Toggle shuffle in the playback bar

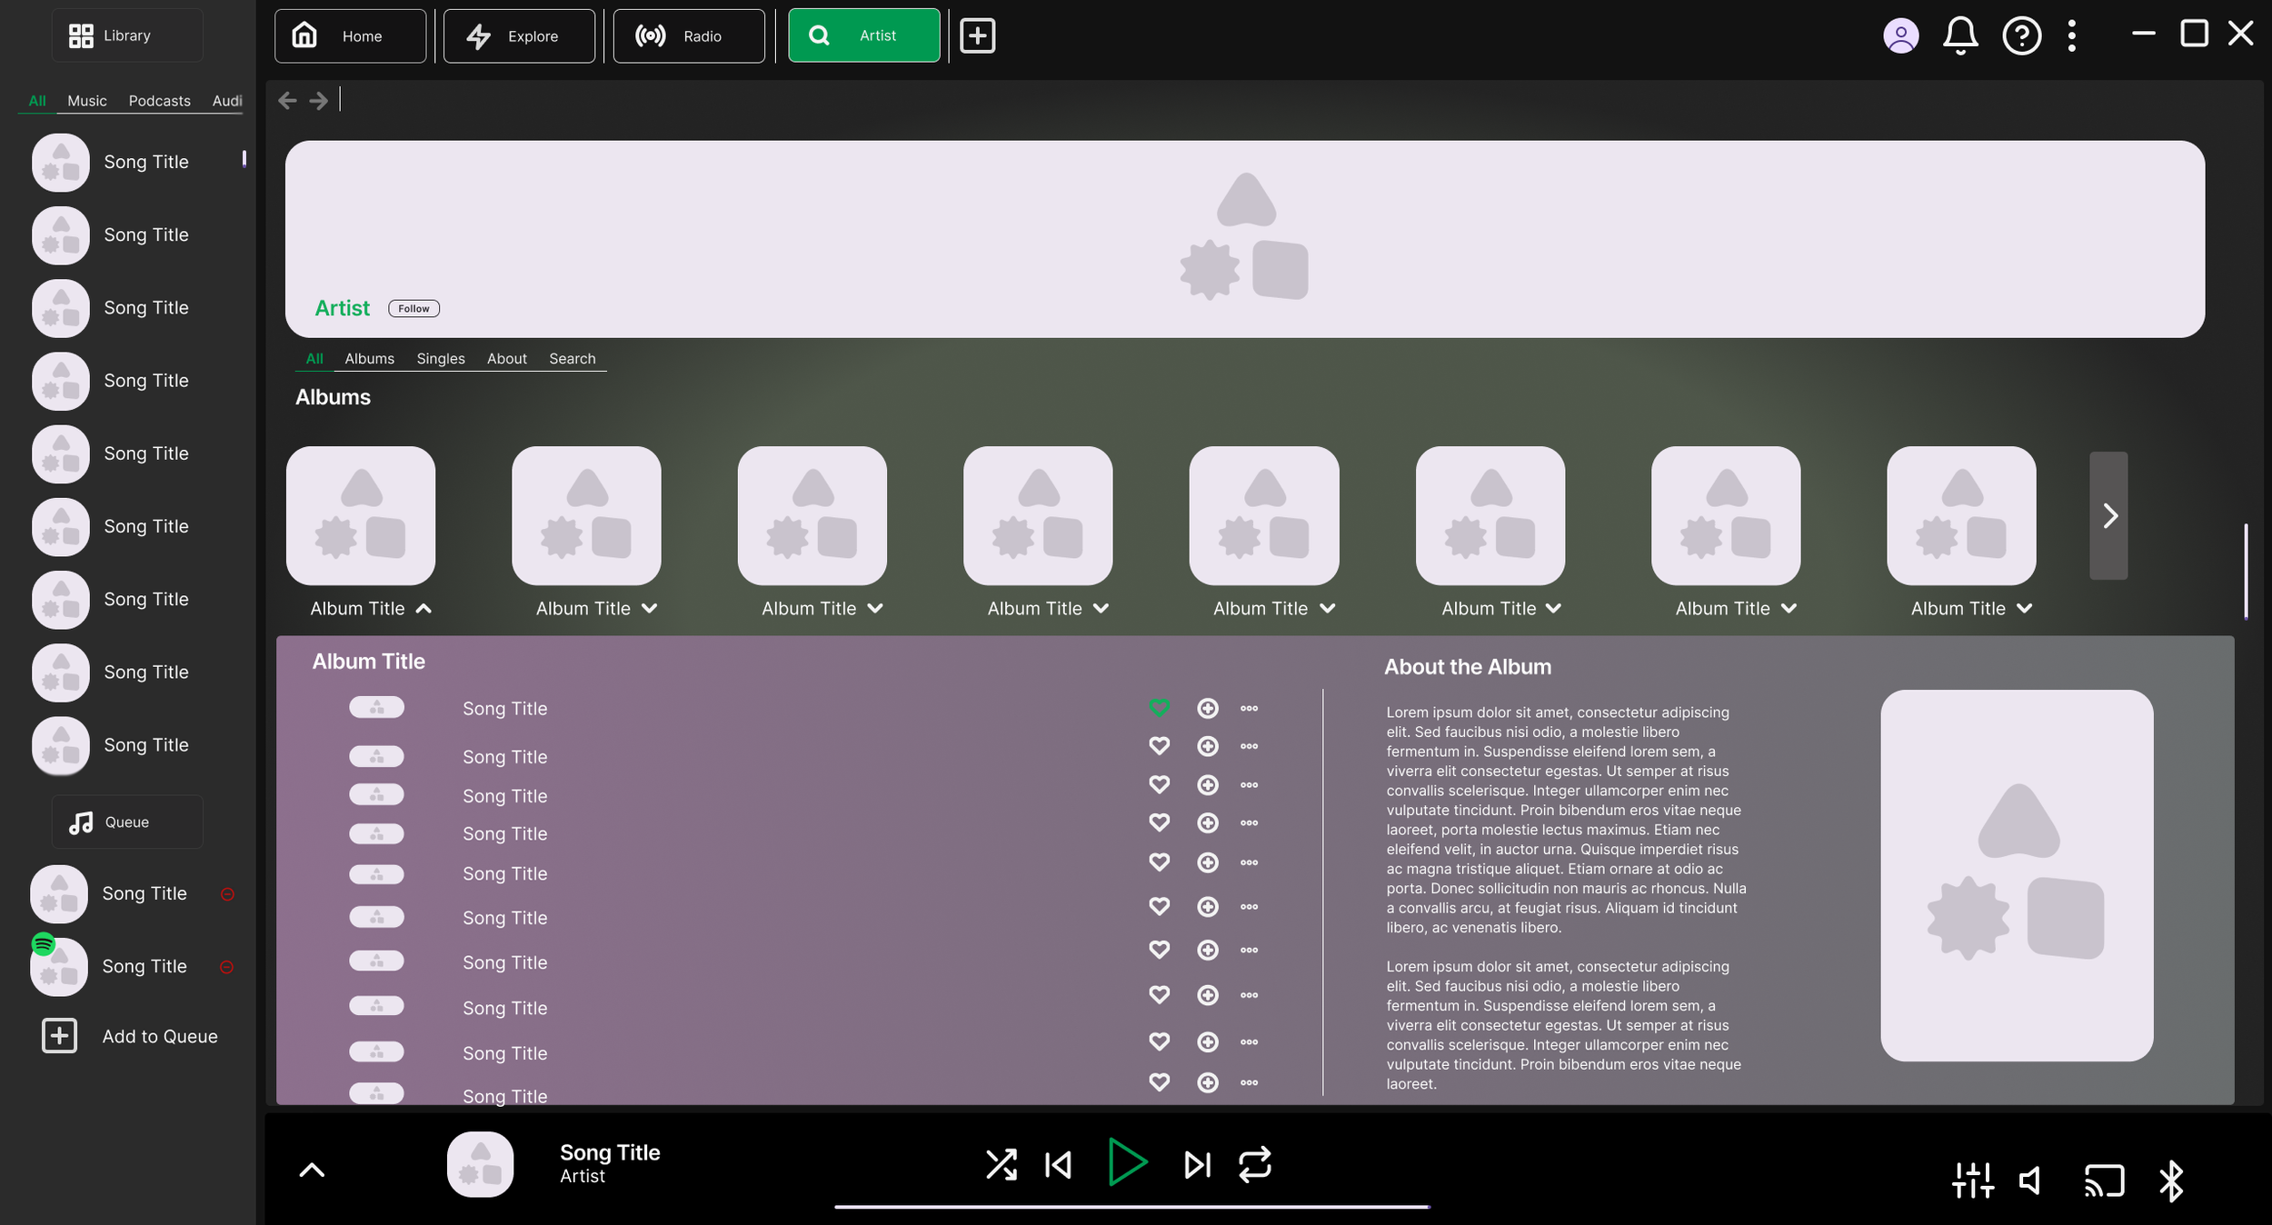[1001, 1164]
